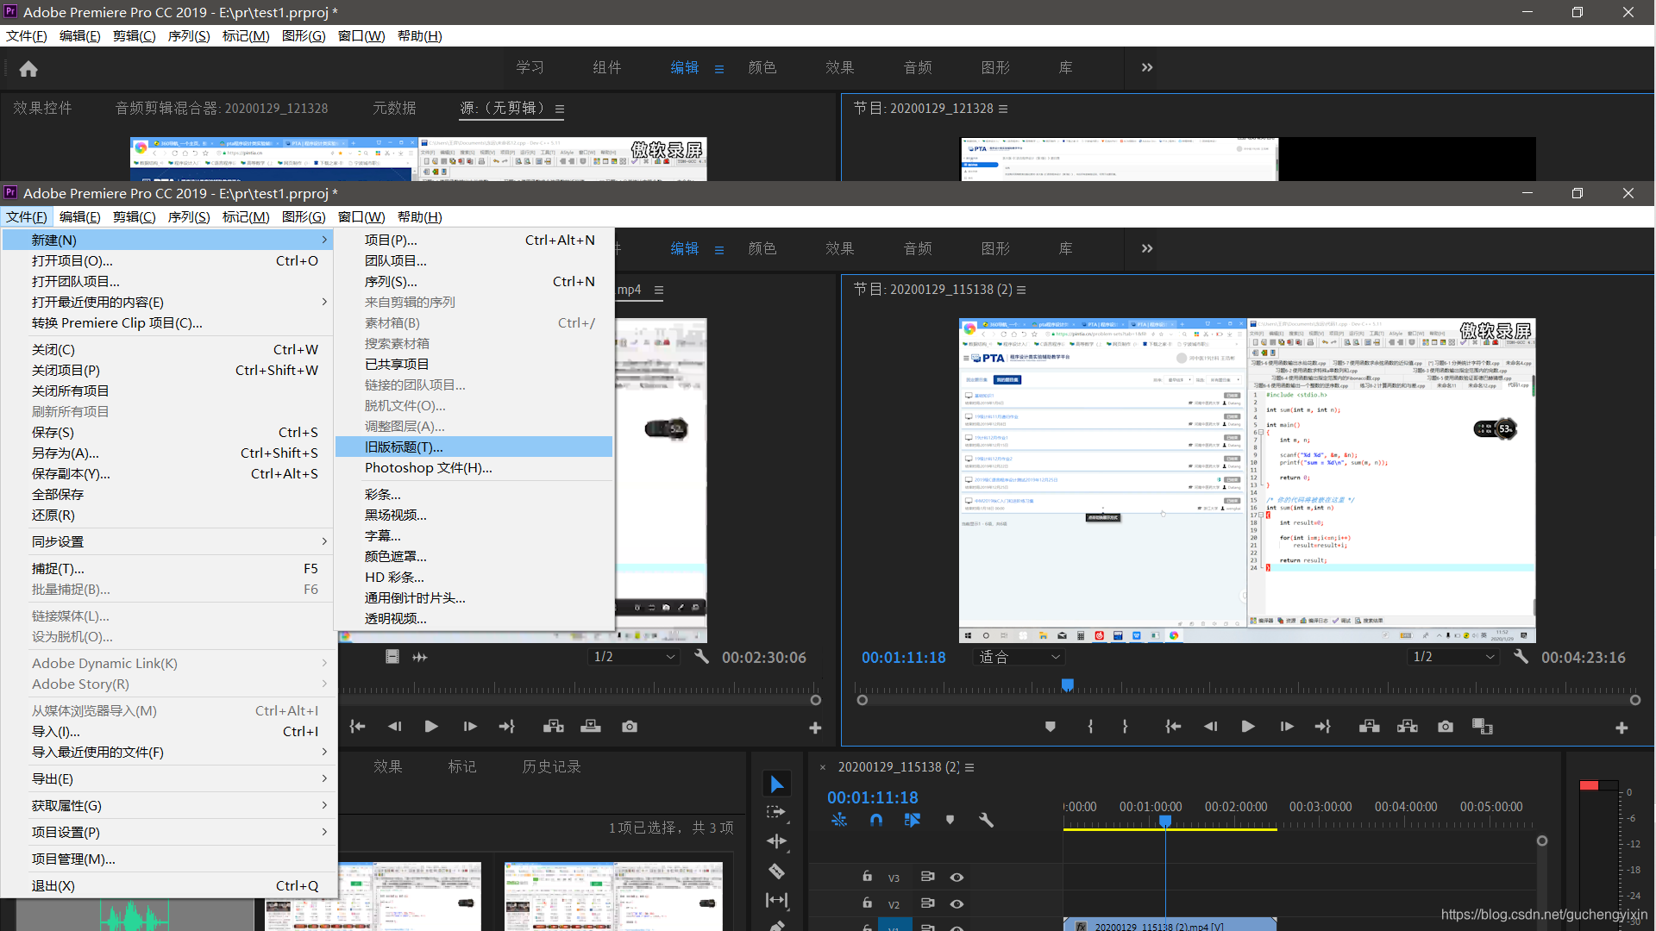Add marker in Program monitor
1656x931 pixels.
point(1050,727)
